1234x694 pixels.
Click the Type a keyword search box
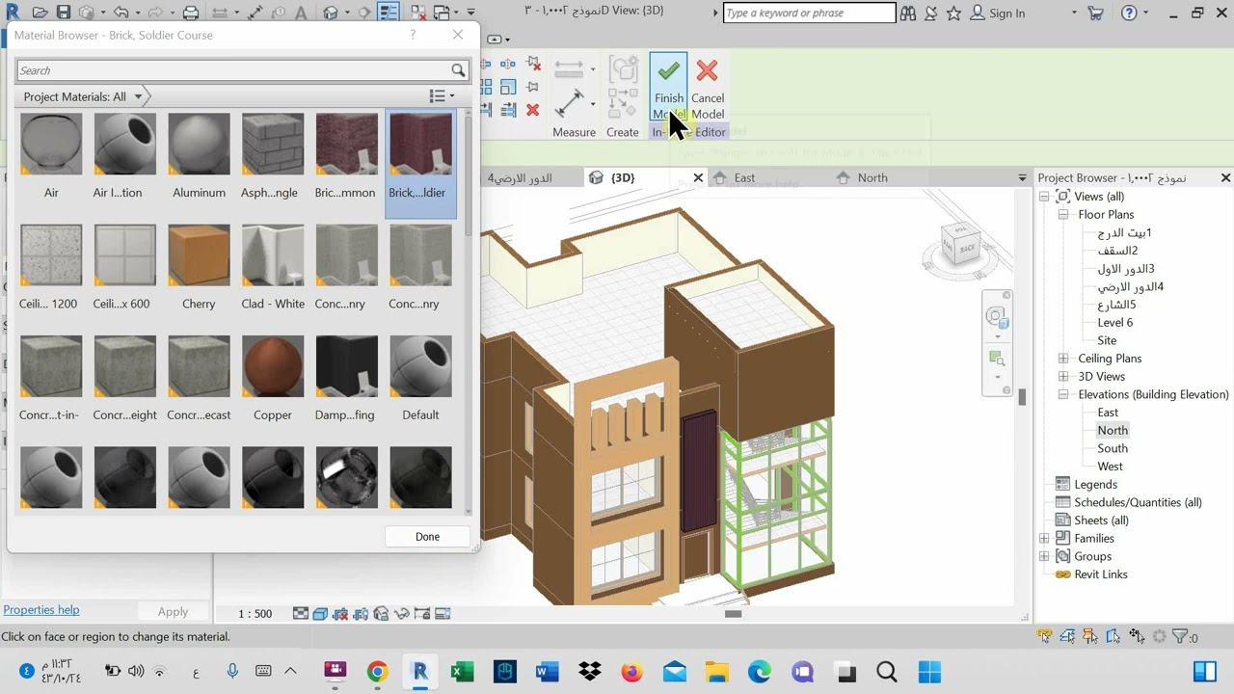pos(809,13)
